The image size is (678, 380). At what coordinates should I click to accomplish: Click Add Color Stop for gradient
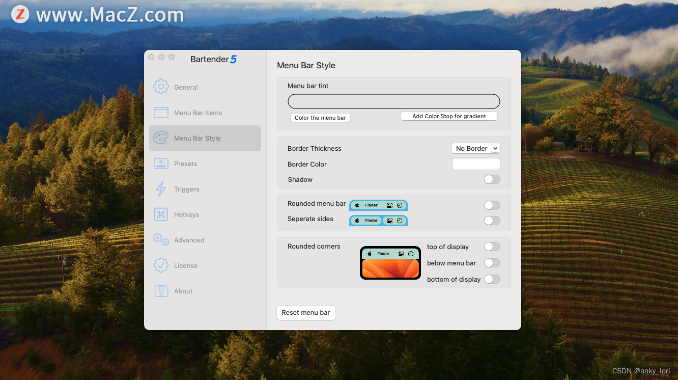449,116
